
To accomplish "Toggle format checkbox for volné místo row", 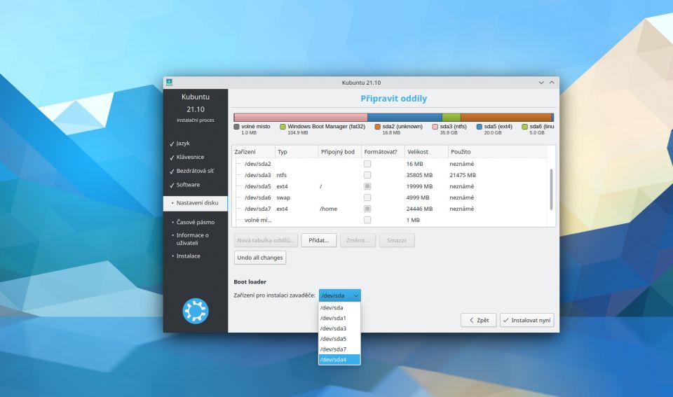I will pos(367,220).
